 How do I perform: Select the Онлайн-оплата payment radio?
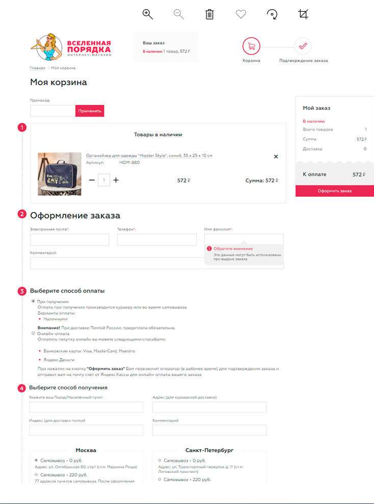point(33,333)
